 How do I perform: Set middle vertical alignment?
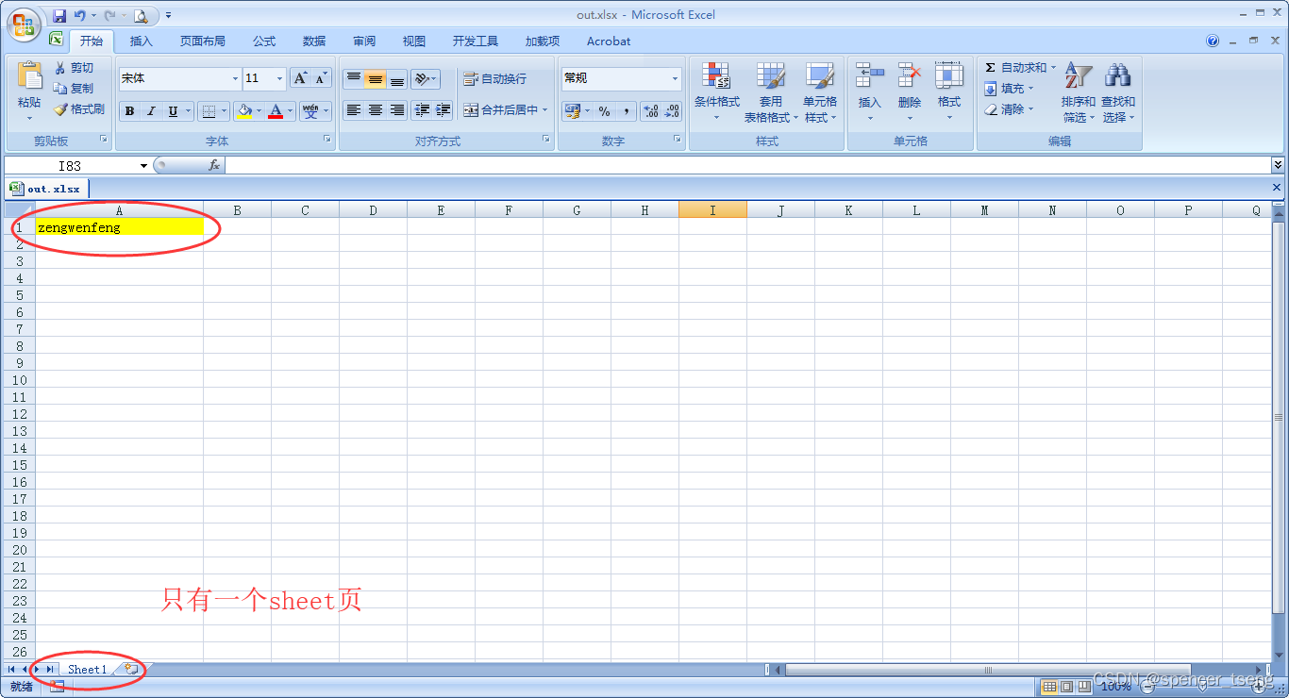(x=376, y=79)
